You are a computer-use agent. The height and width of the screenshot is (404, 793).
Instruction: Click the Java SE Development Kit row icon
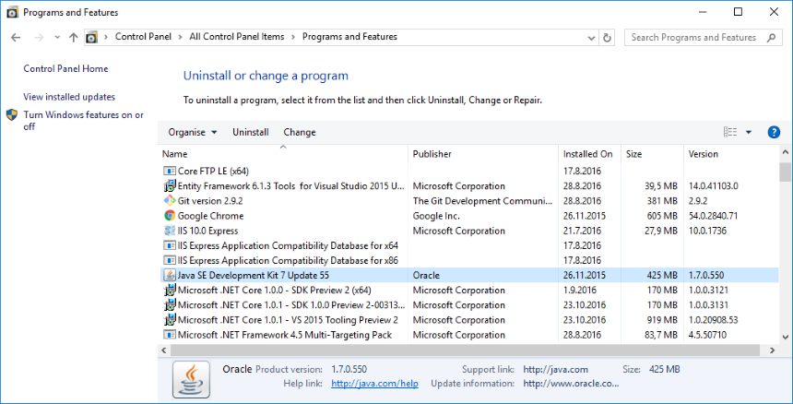pyautogui.click(x=170, y=276)
